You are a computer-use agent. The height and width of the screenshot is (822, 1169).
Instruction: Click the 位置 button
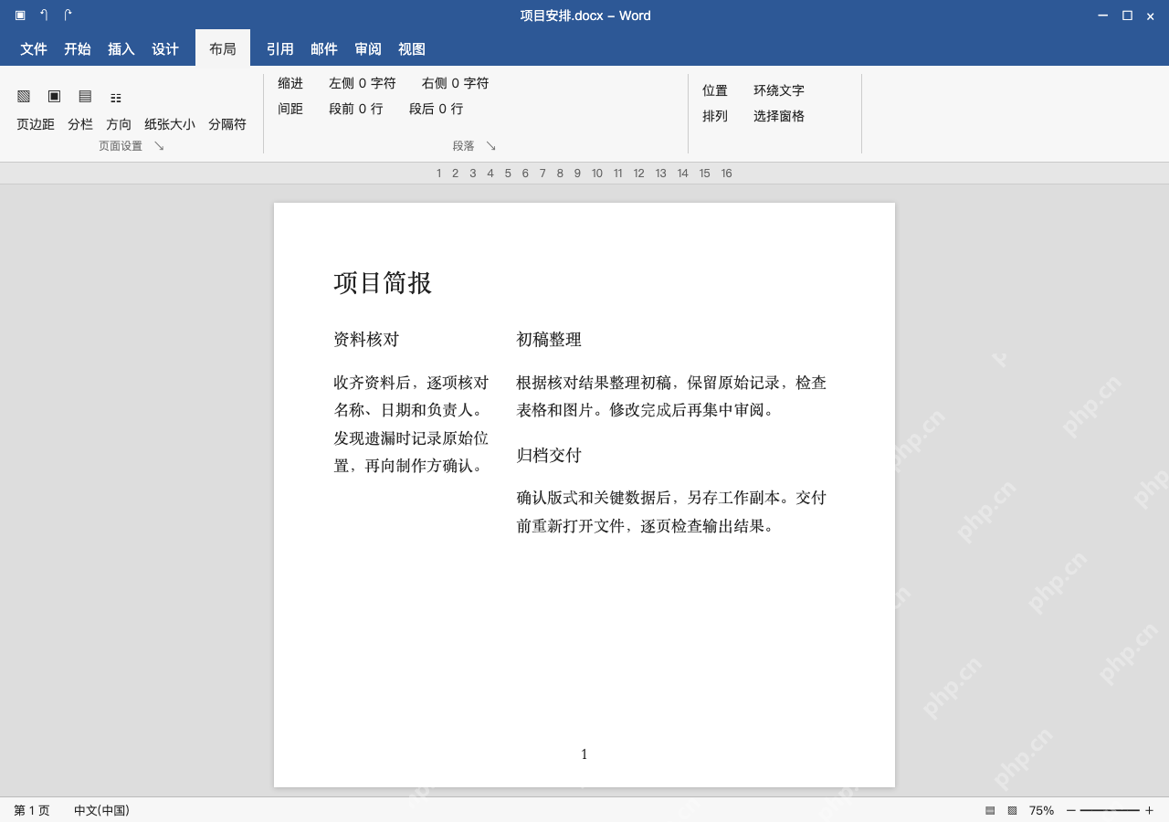point(715,90)
